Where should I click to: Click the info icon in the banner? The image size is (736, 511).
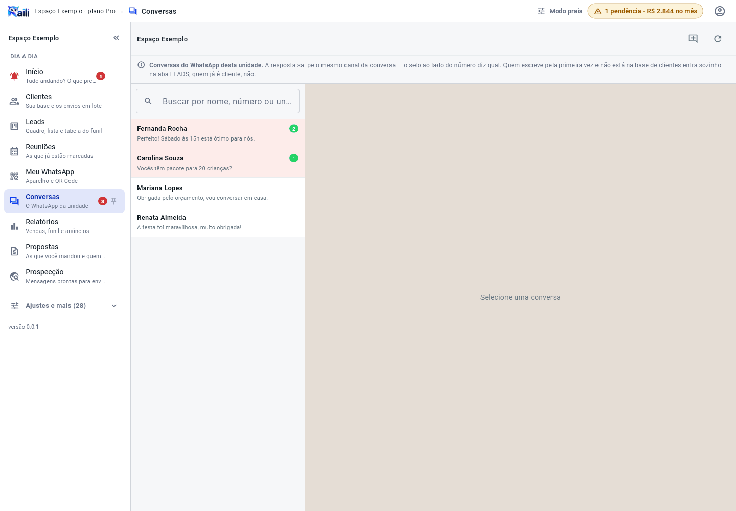pos(141,65)
